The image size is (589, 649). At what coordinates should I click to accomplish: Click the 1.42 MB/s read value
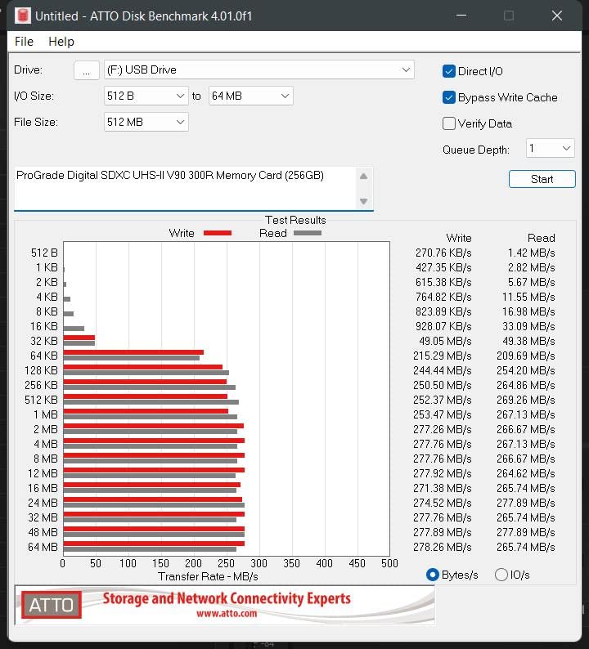[532, 253]
